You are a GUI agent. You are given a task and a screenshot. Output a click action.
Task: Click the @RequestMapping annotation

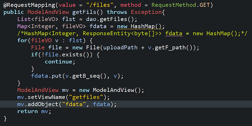click(29, 5)
